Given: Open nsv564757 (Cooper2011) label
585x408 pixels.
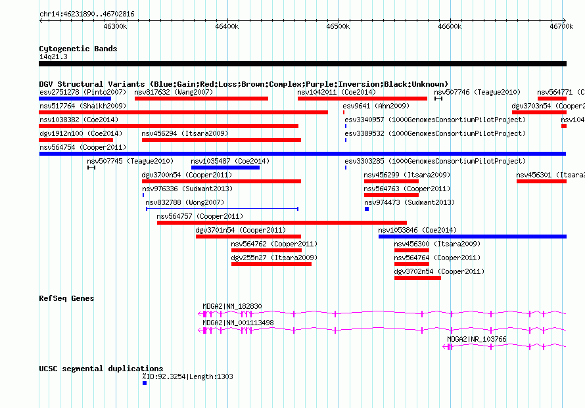Looking at the screenshot, I should [x=200, y=216].
